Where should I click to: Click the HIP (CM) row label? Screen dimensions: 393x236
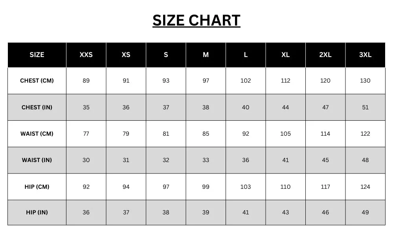pos(37,187)
